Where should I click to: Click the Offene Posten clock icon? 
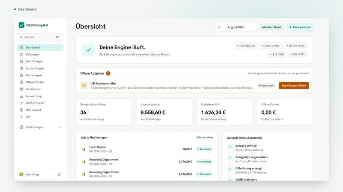coord(21,82)
